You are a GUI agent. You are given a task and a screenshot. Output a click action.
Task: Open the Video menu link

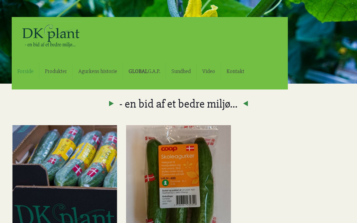point(208,71)
